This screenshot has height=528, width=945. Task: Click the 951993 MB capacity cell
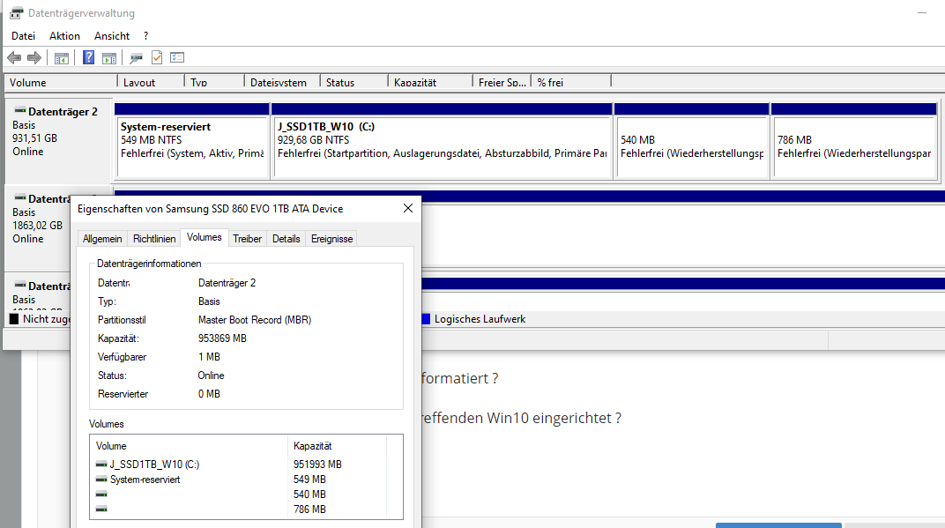click(x=317, y=465)
